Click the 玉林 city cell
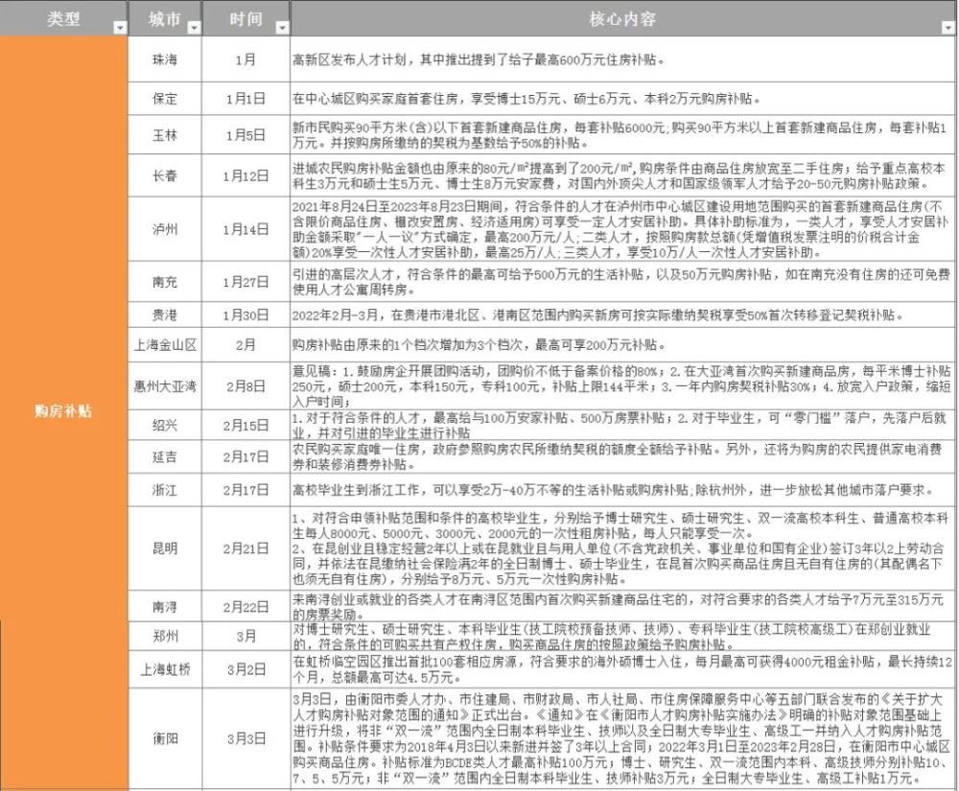The image size is (959, 791). coord(165,135)
